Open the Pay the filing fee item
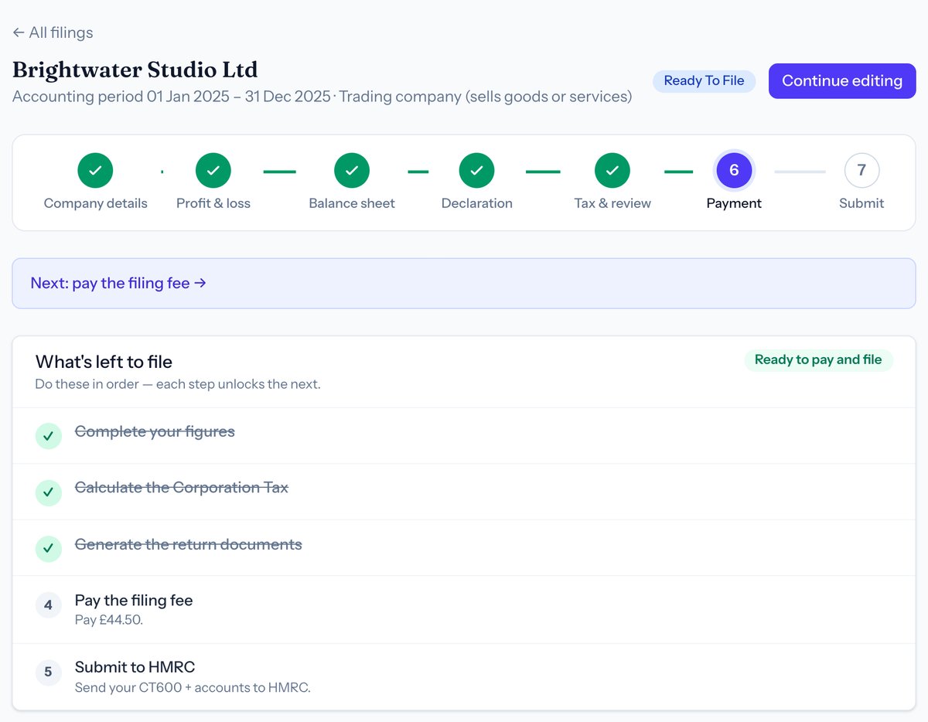 coord(464,610)
